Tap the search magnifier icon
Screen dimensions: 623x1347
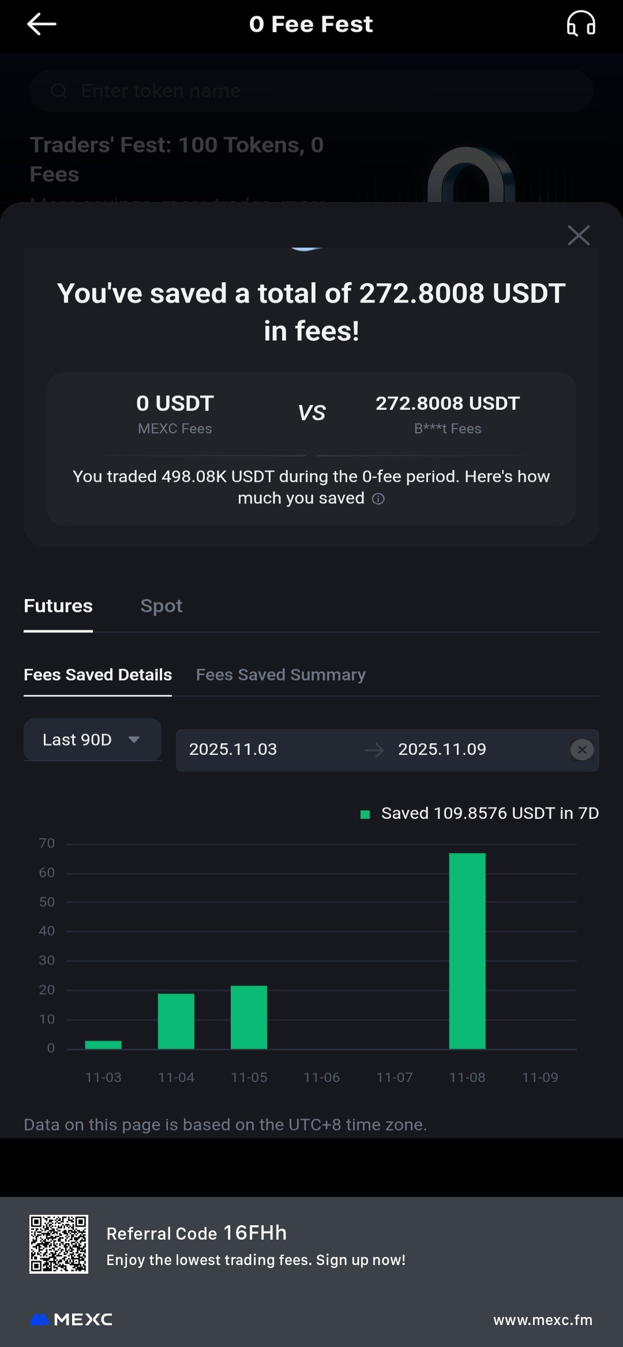pyautogui.click(x=59, y=91)
